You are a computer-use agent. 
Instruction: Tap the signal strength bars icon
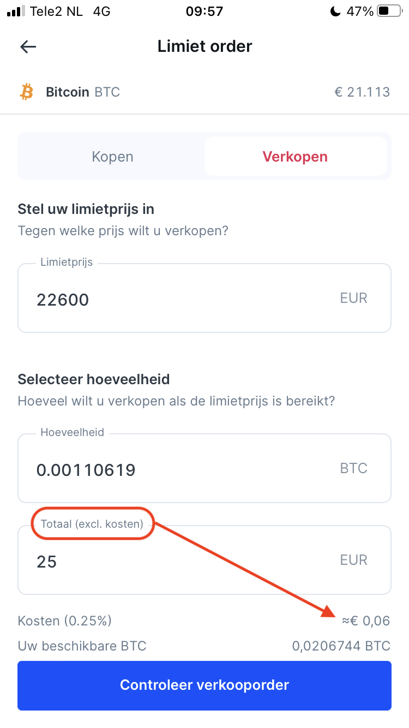coord(17,11)
